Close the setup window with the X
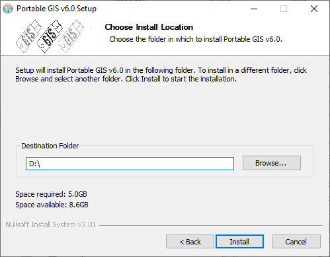The image size is (330, 257). (x=314, y=9)
